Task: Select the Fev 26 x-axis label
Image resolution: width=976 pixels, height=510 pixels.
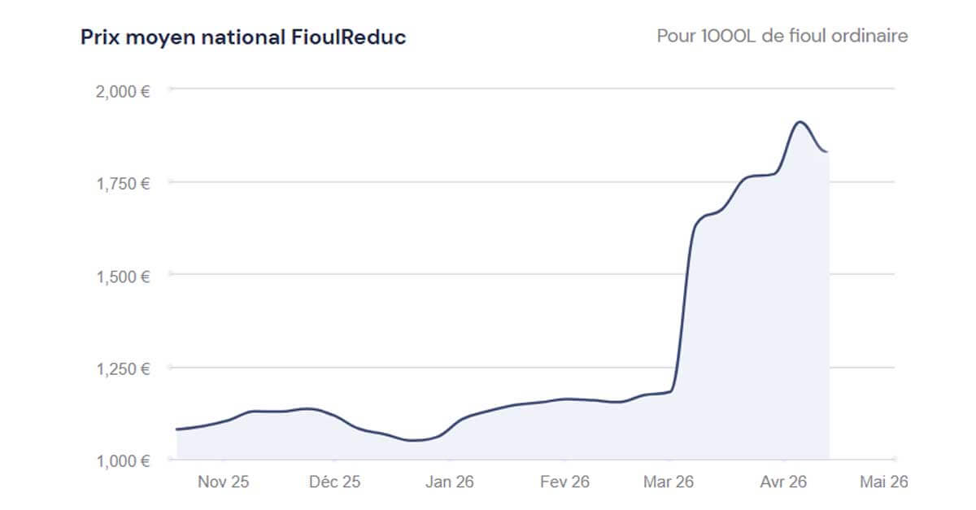Action: pyautogui.click(x=565, y=482)
